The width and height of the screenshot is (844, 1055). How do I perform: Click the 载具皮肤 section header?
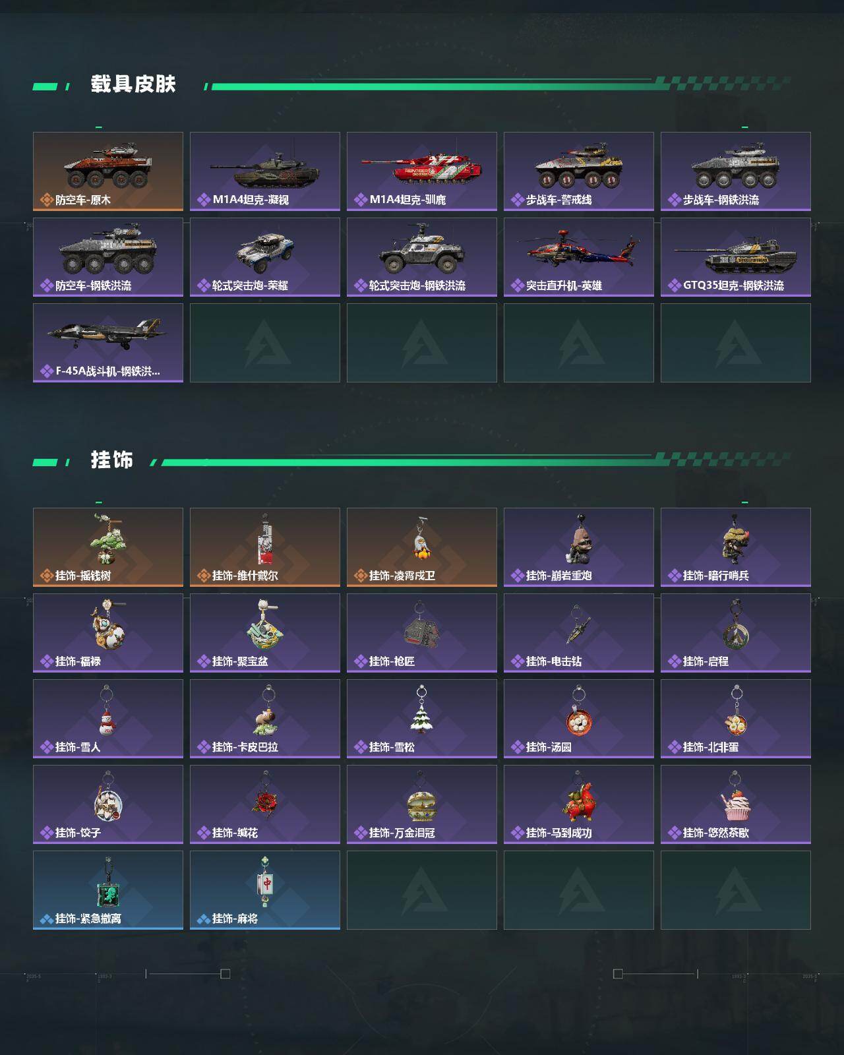tap(133, 84)
